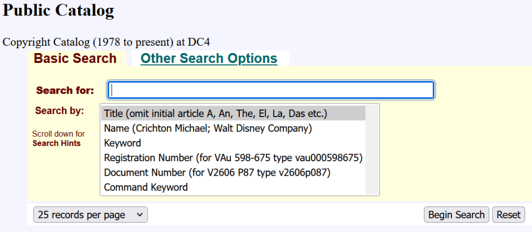
Task: Pick Keyword in the Search by list
Action: (x=123, y=143)
